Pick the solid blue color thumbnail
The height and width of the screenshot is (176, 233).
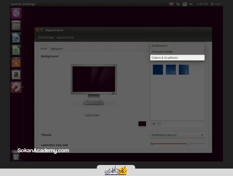pos(158,70)
